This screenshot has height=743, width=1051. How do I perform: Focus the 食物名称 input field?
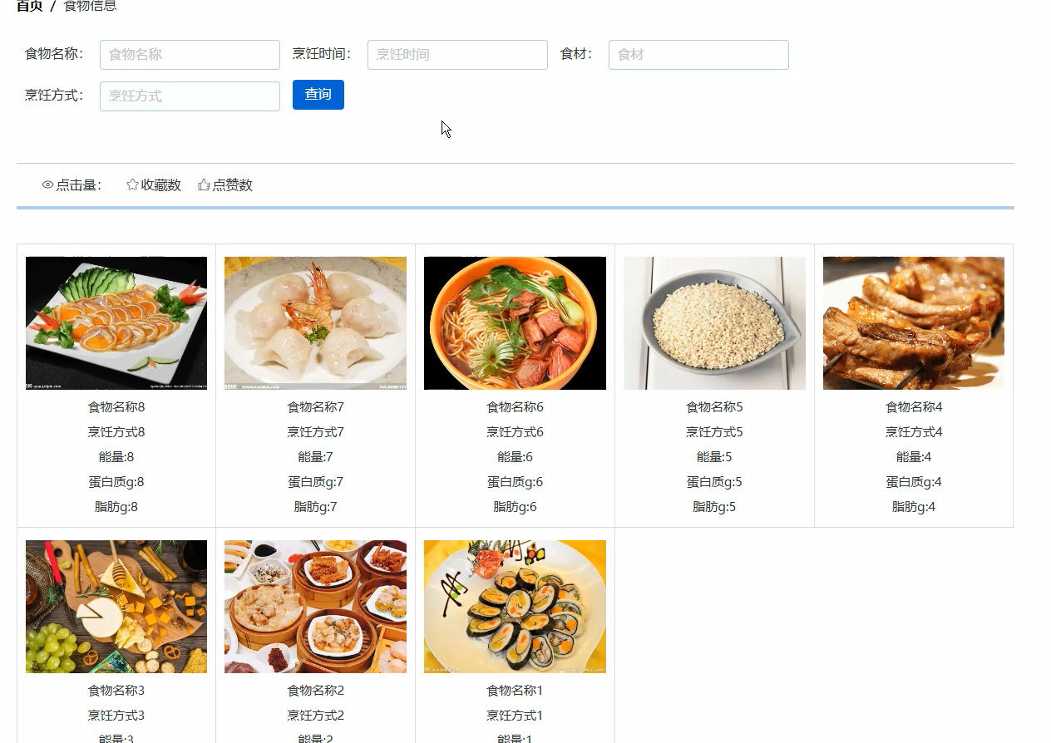point(190,55)
